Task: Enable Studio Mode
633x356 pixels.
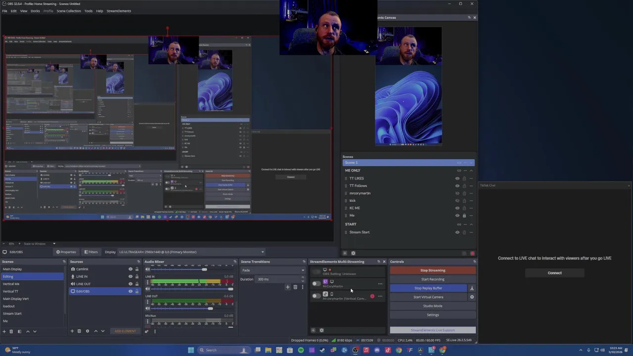Action: point(433,306)
